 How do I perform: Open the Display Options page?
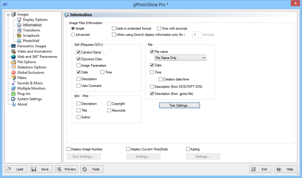click(35, 20)
